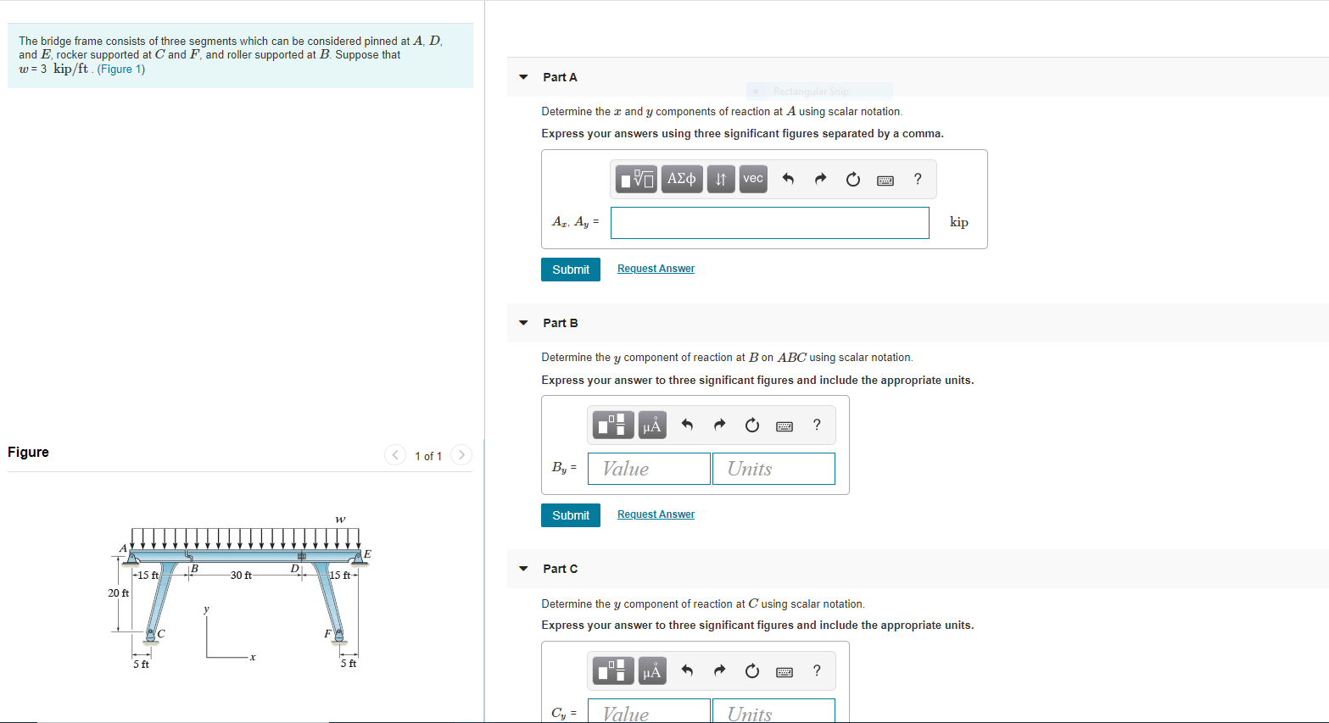Open units symbols µÅ button in Part C

point(652,670)
